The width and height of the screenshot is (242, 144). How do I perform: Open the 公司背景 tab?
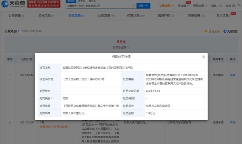pyautogui.click(x=16, y=15)
